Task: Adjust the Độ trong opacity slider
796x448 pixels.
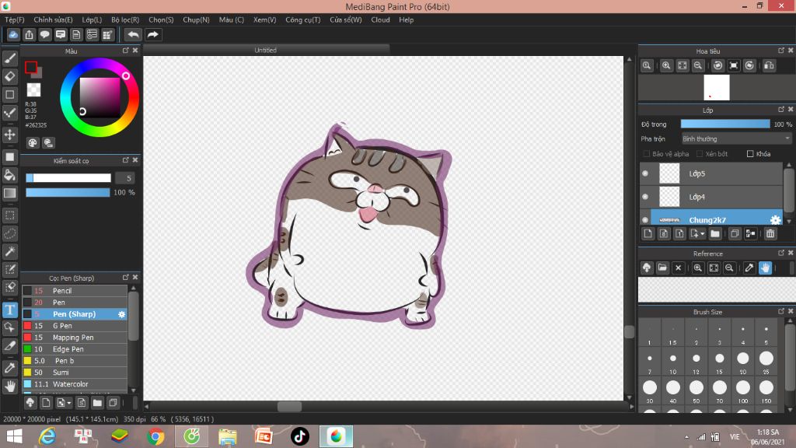Action: click(x=725, y=124)
